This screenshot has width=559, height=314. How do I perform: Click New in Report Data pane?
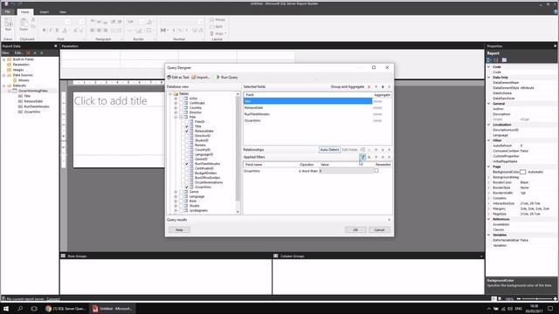click(6, 52)
